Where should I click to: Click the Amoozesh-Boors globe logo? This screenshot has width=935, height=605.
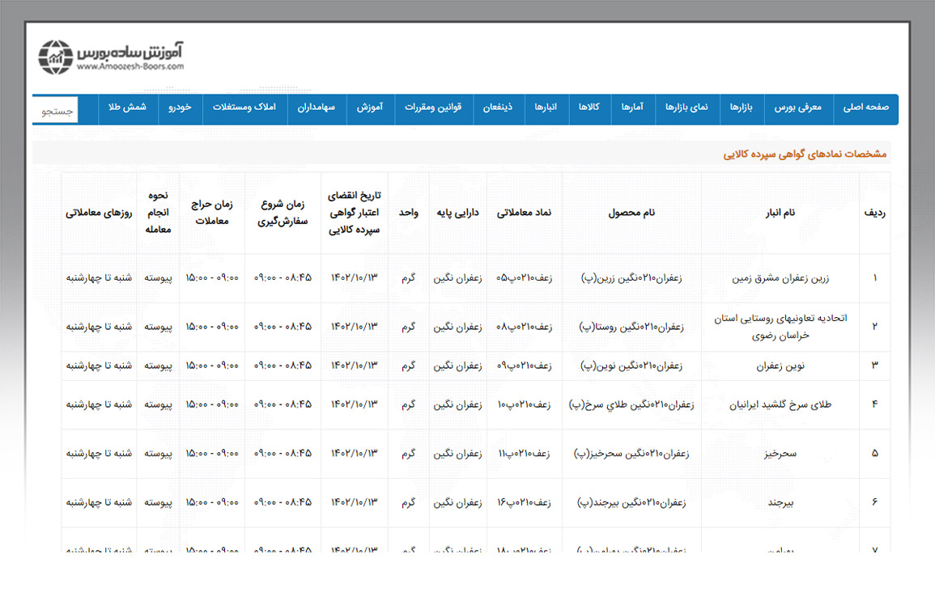click(56, 56)
